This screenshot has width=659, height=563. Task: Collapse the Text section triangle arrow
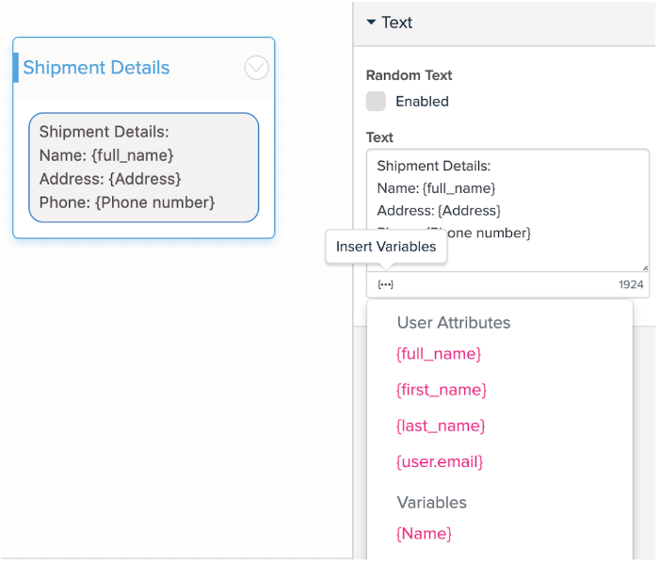[x=372, y=22]
